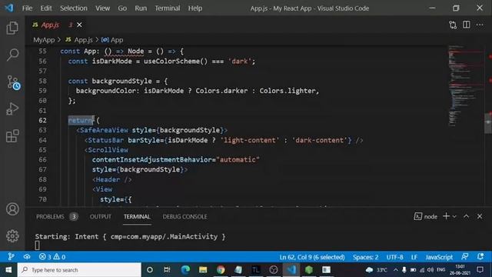Create a new terminal with plus icon
This screenshot has width=492, height=277.
(x=446, y=216)
